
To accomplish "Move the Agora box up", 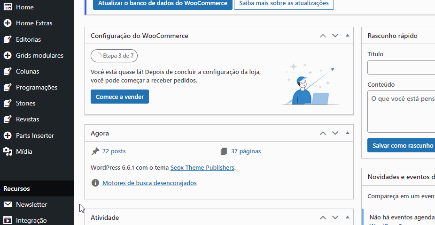I will [323, 133].
